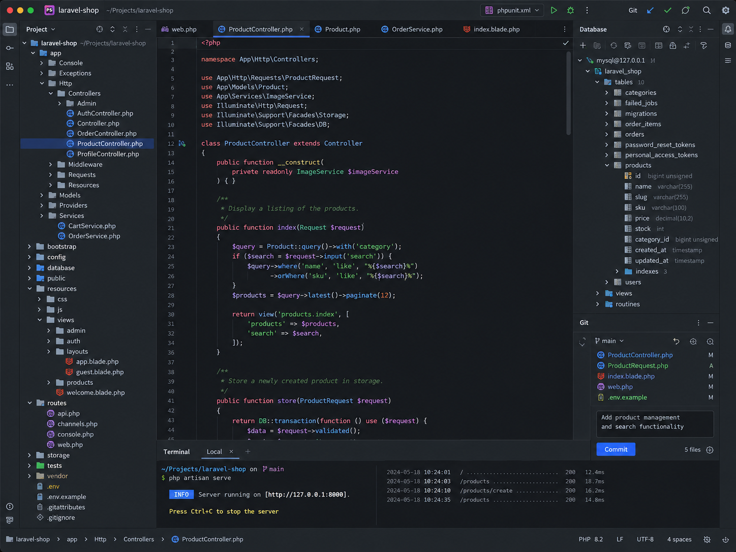Add a new terminal tab with plus
The width and height of the screenshot is (736, 552).
coord(248,452)
